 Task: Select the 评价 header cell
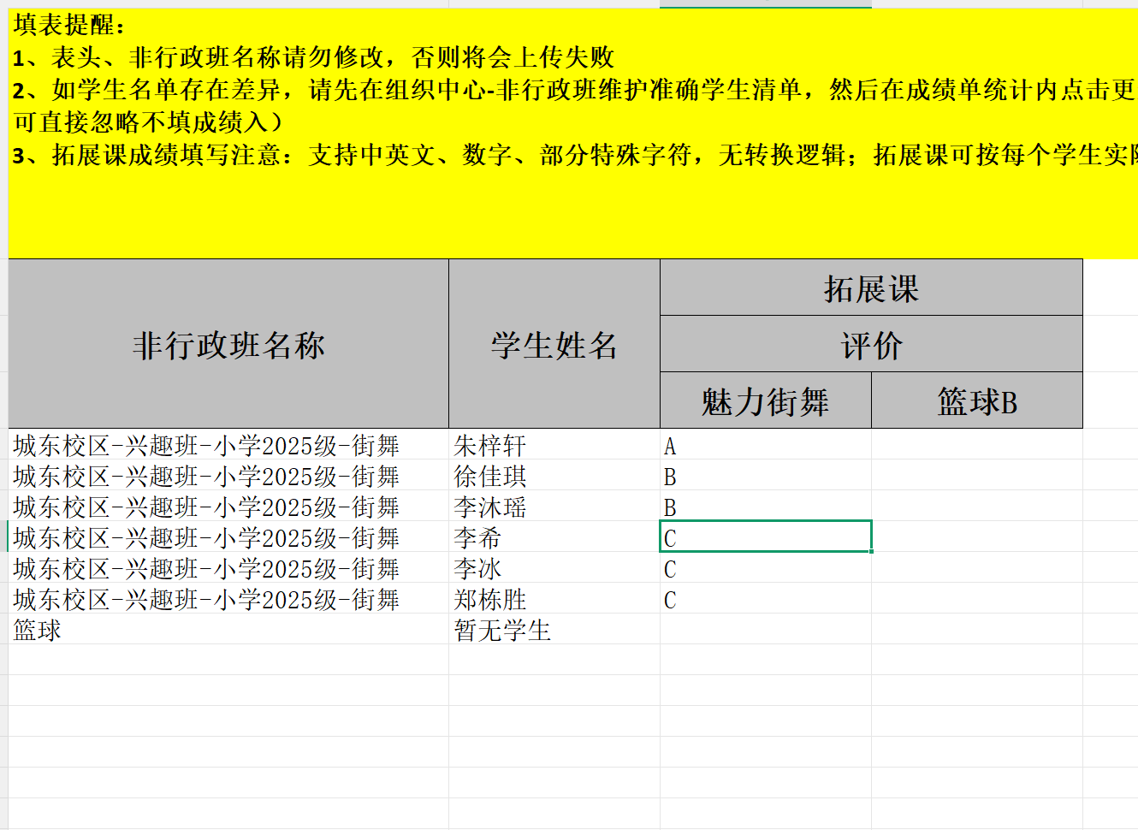(871, 344)
